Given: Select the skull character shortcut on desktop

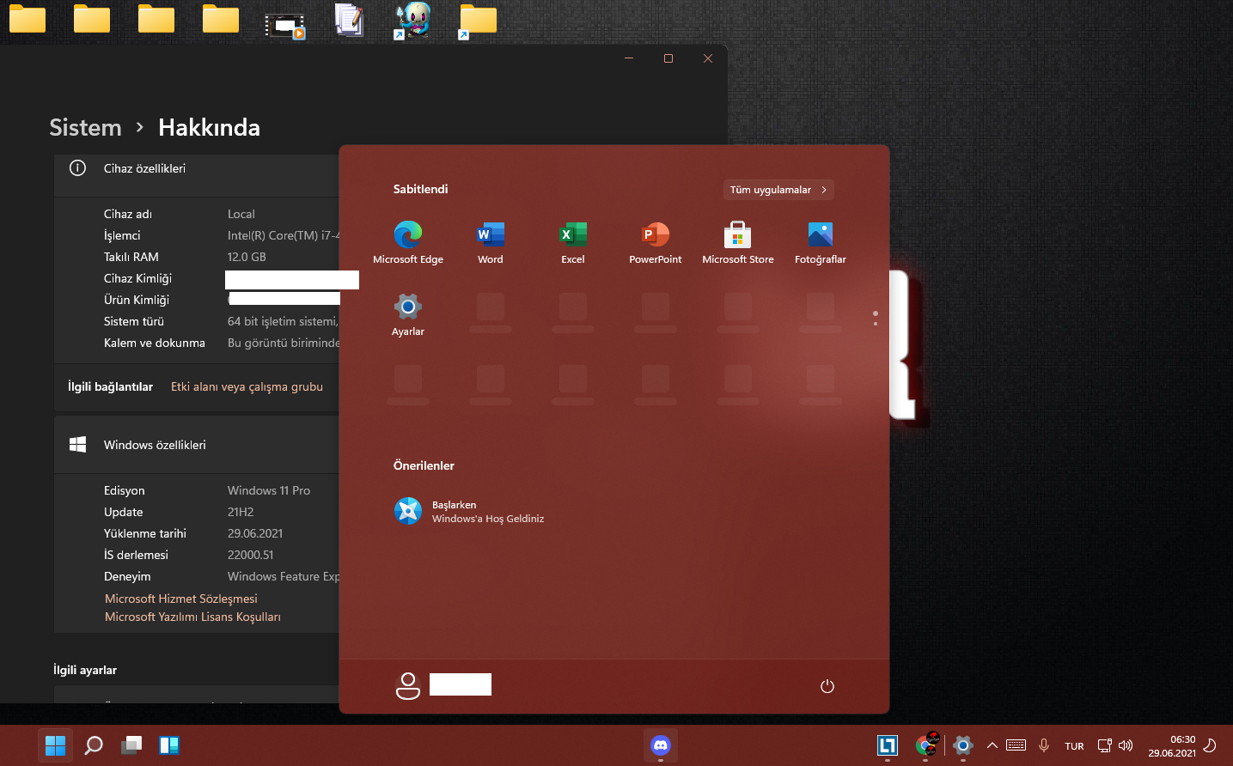Looking at the screenshot, I should [413, 21].
